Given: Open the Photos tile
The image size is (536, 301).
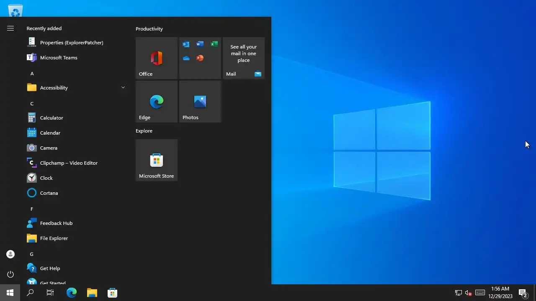Looking at the screenshot, I should coord(200,102).
